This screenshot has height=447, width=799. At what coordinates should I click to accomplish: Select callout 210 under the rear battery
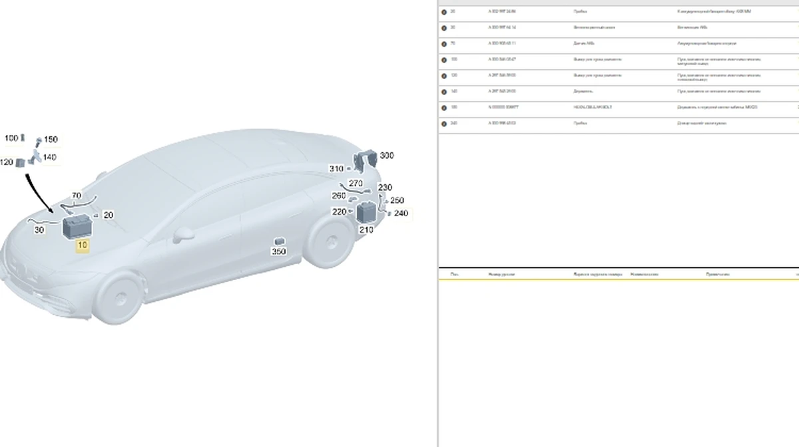366,229
